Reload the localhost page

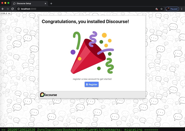click(13, 9)
